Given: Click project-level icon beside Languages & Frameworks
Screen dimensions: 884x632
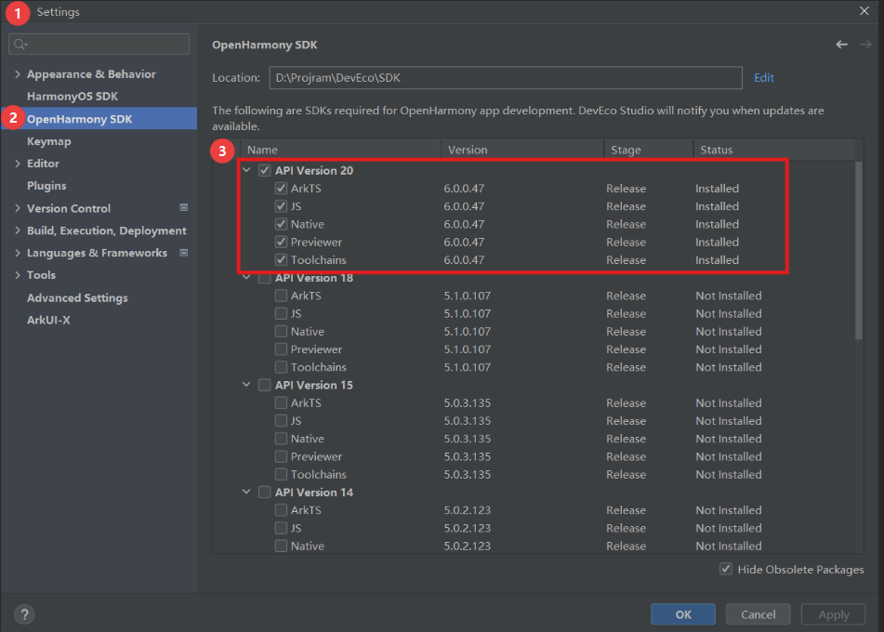Looking at the screenshot, I should [184, 253].
